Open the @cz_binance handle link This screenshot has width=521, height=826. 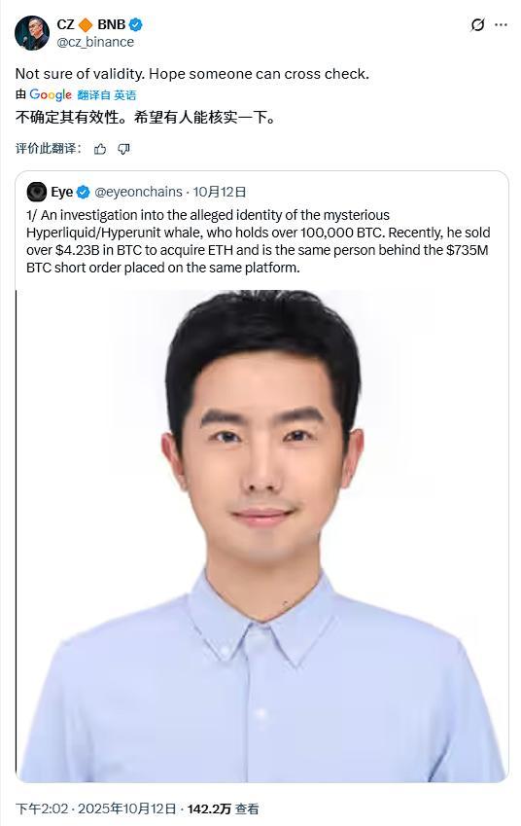pyautogui.click(x=95, y=42)
